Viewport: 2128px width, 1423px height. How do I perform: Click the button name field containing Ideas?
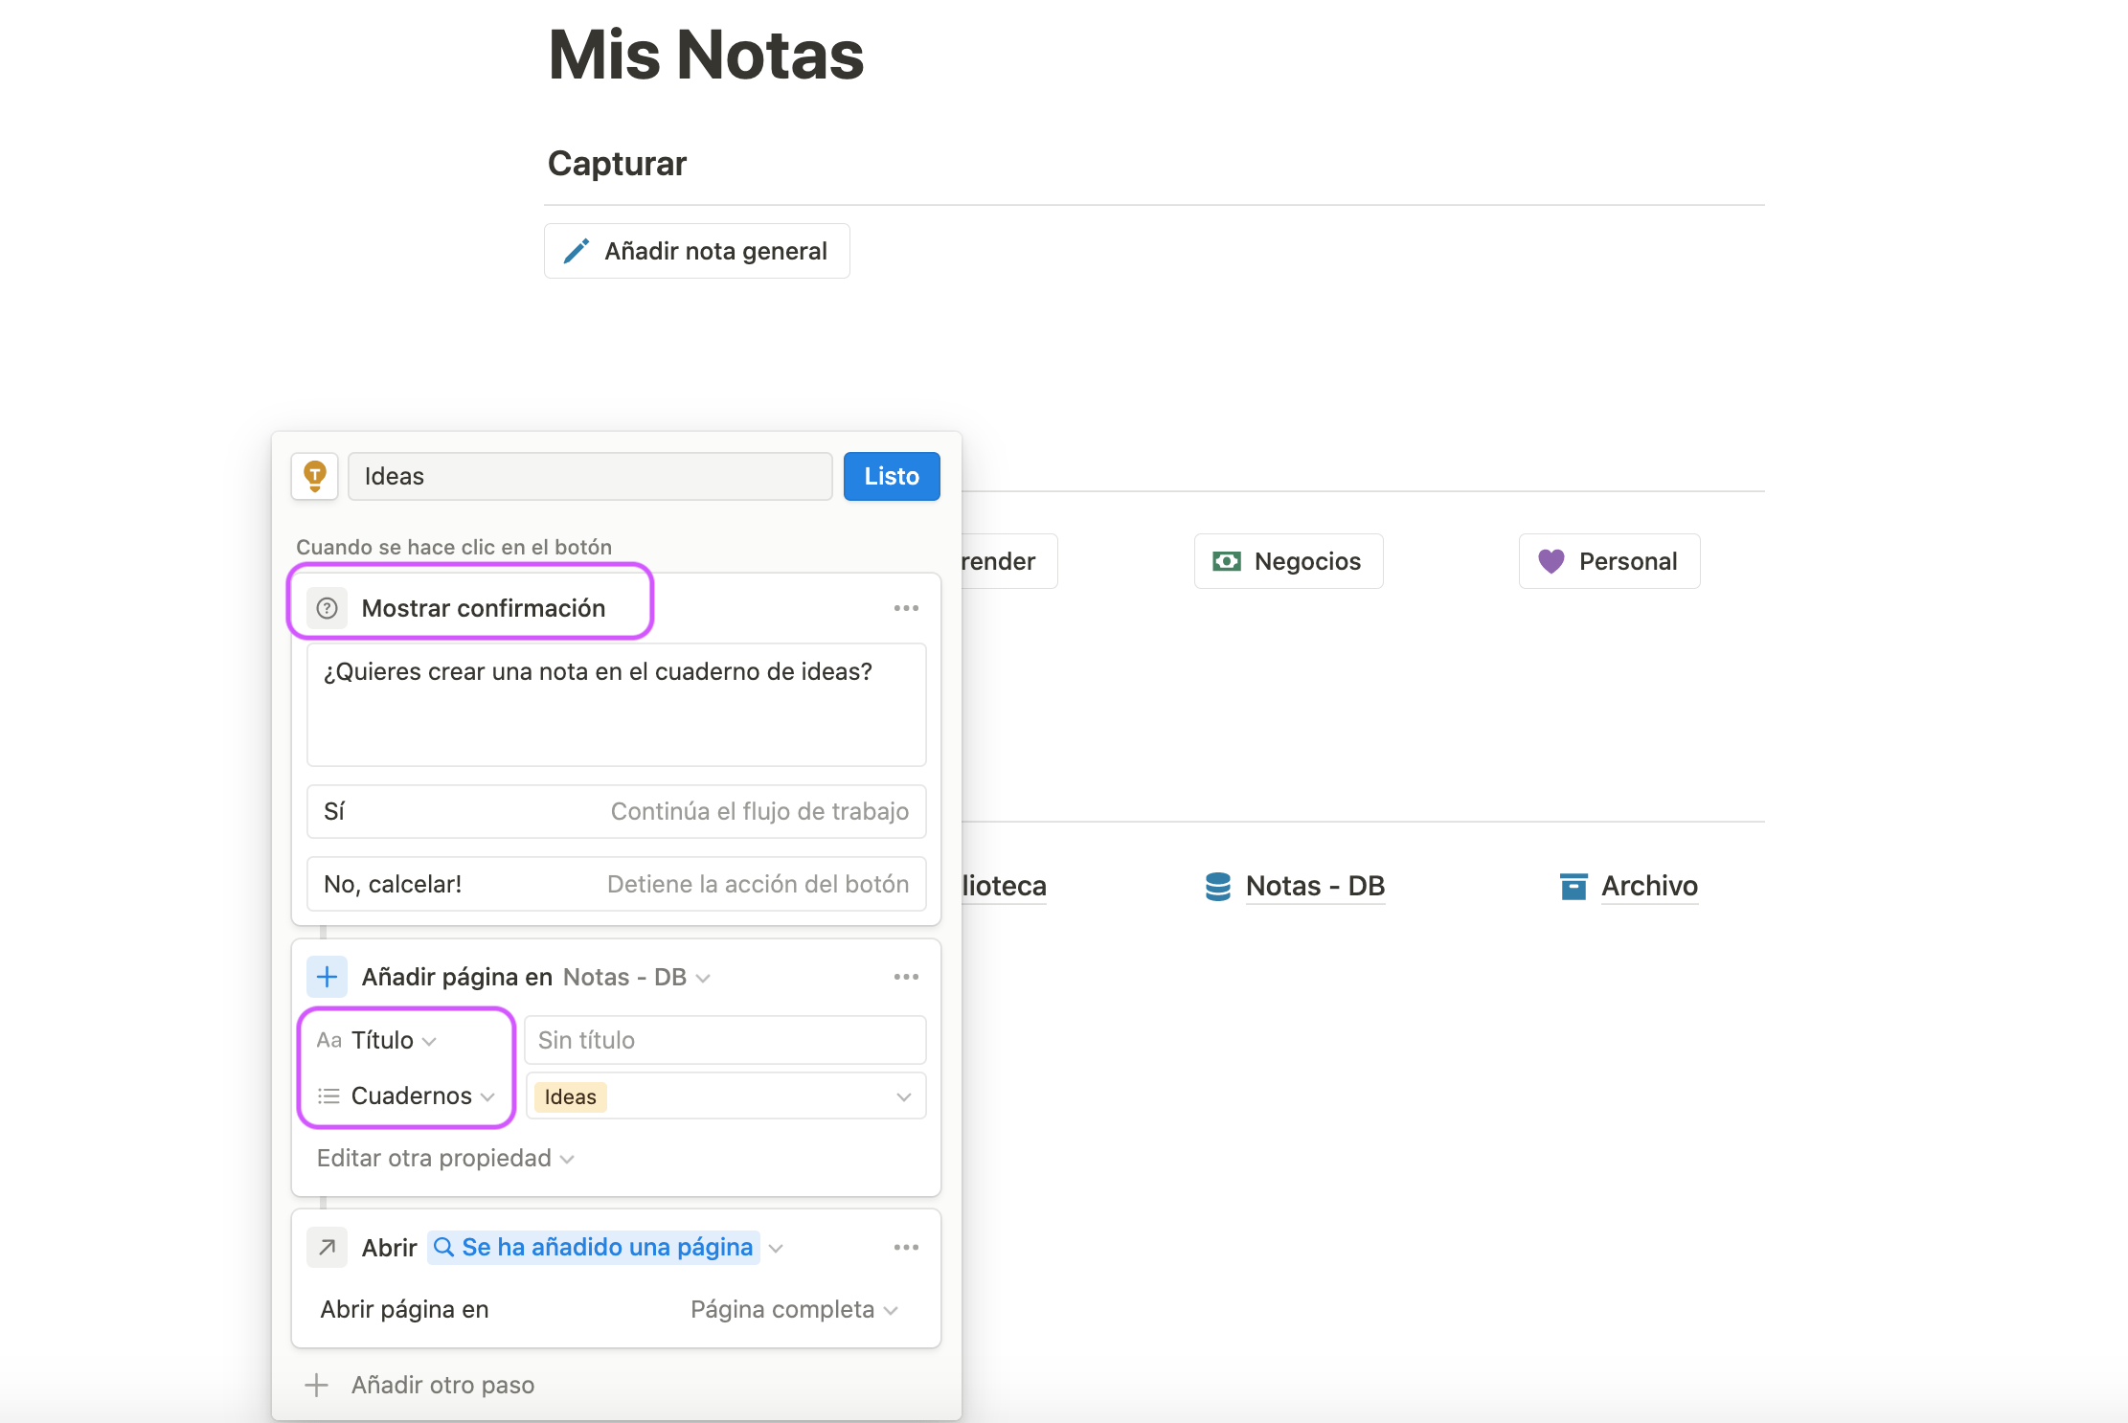590,476
